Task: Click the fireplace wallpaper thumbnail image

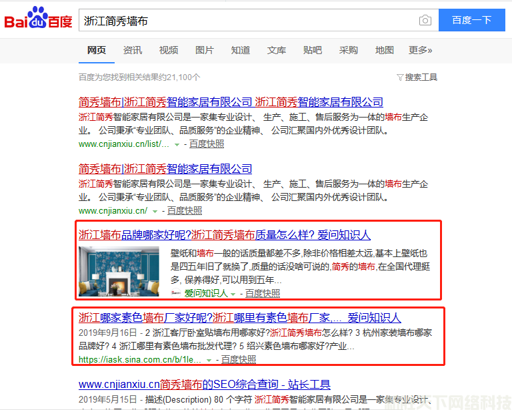Action: click(x=119, y=271)
